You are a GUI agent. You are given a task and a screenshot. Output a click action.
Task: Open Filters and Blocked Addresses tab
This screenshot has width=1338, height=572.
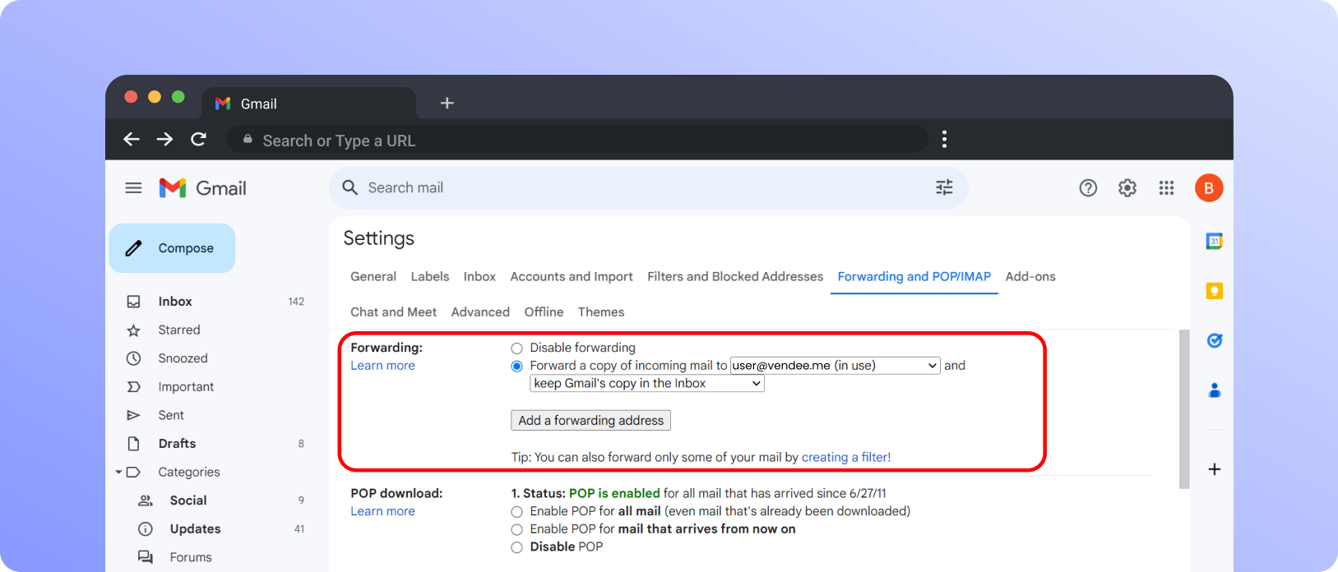pyautogui.click(x=735, y=277)
